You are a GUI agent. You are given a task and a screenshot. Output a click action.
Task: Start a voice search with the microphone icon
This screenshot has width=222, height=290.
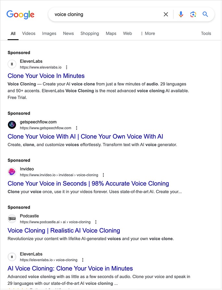pyautogui.click(x=181, y=14)
